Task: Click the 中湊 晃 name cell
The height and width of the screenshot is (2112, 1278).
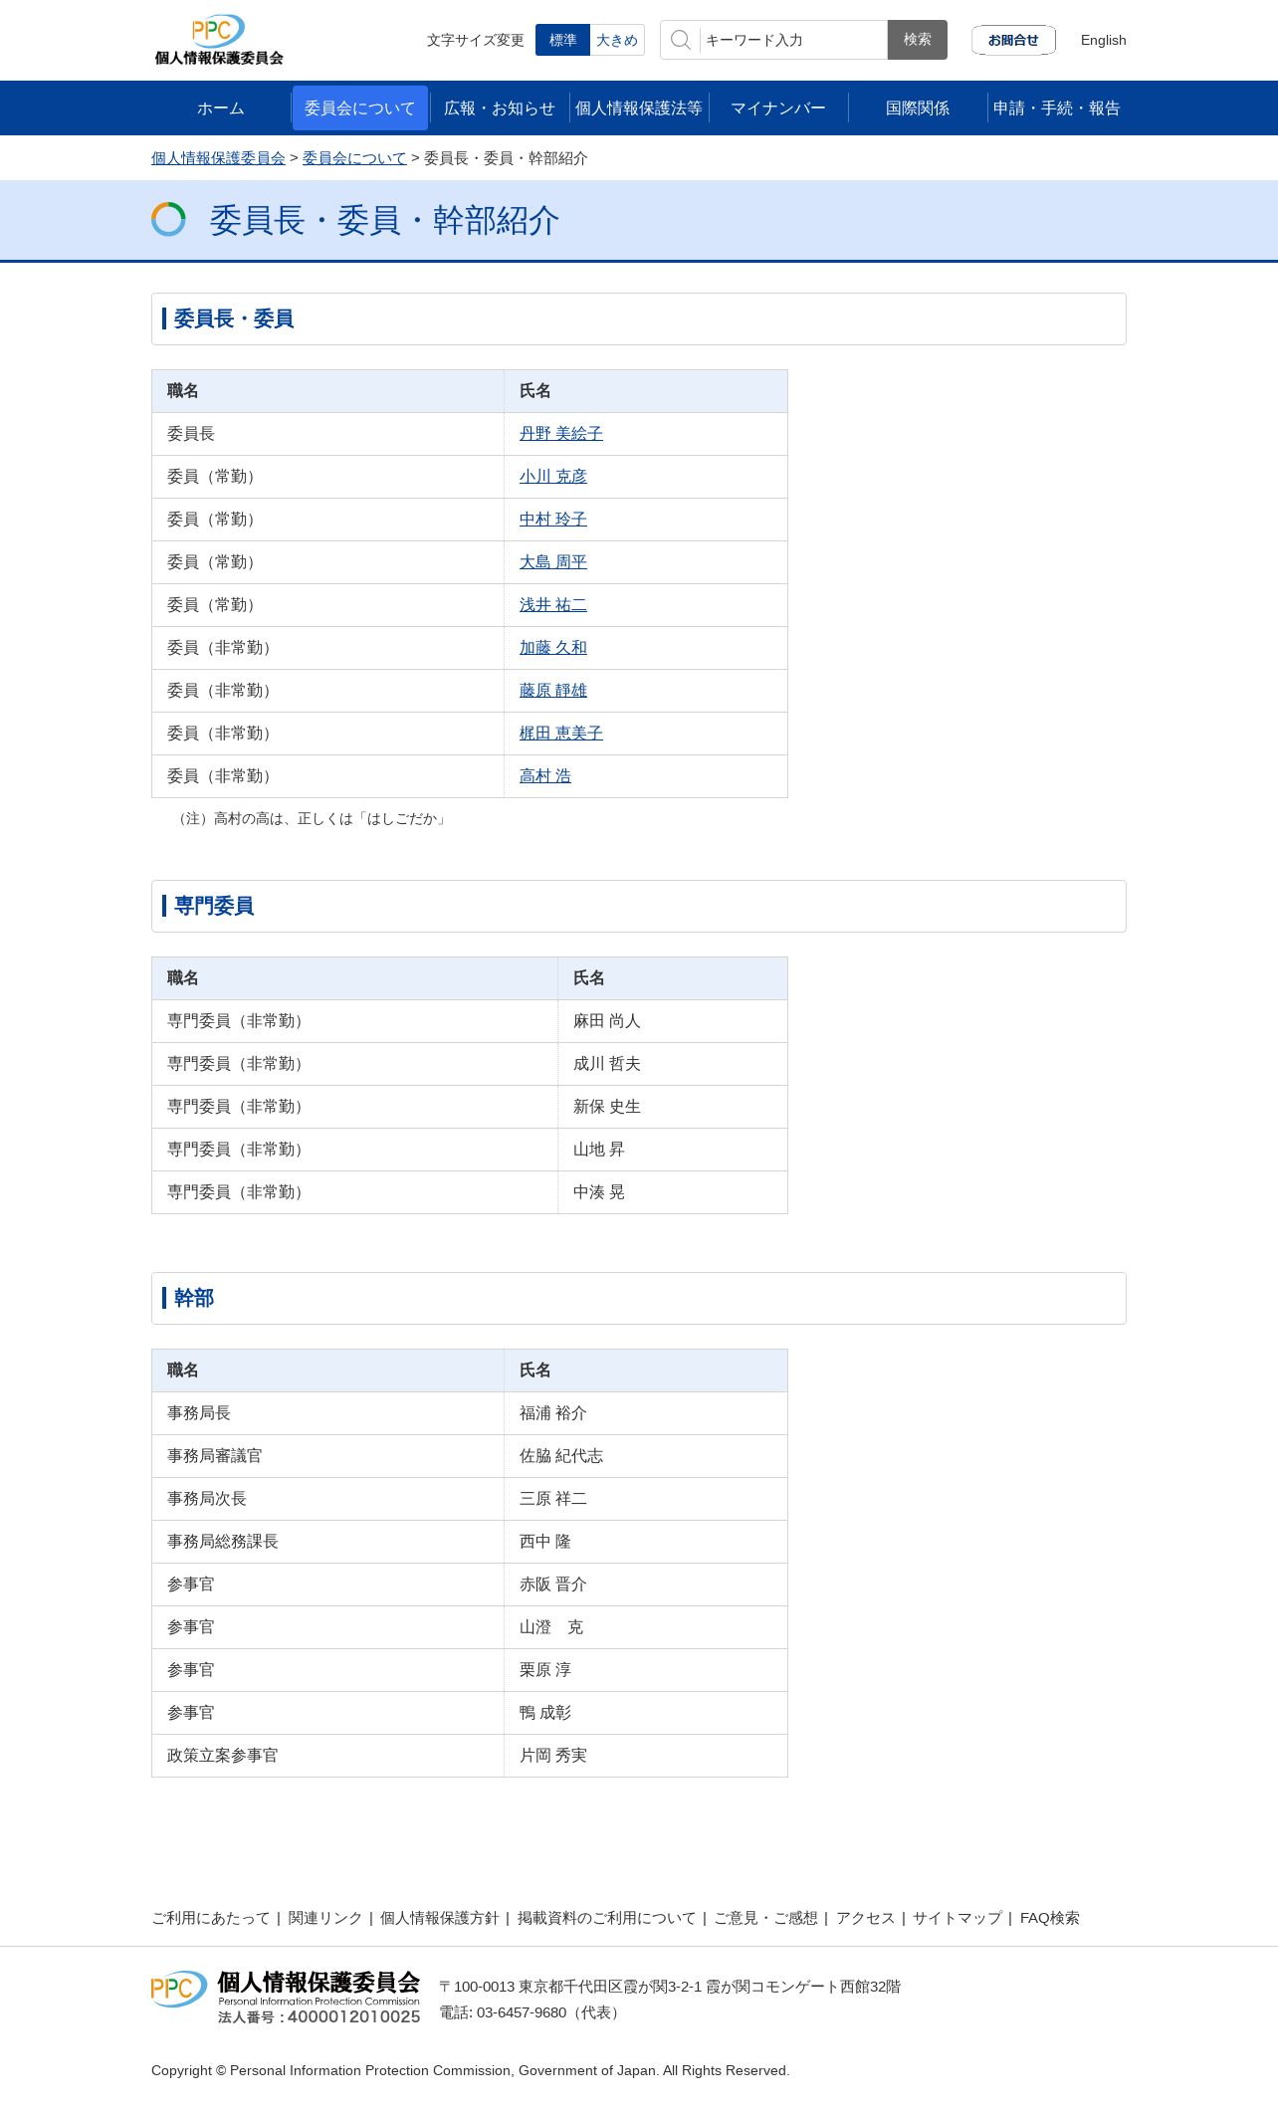Action: click(673, 1192)
